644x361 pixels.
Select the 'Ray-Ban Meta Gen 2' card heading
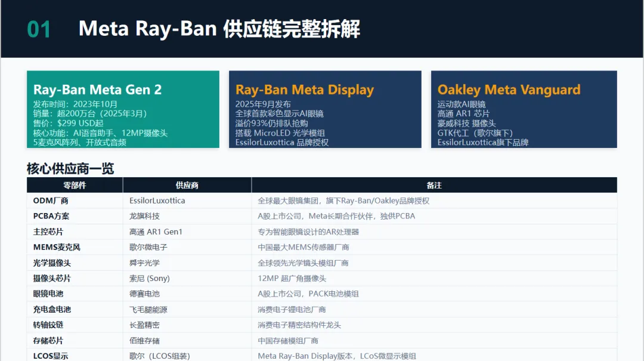click(97, 90)
